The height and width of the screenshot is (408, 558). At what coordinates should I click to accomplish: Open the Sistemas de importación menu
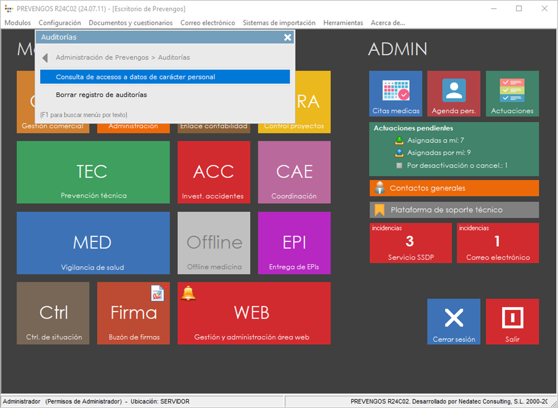click(279, 23)
